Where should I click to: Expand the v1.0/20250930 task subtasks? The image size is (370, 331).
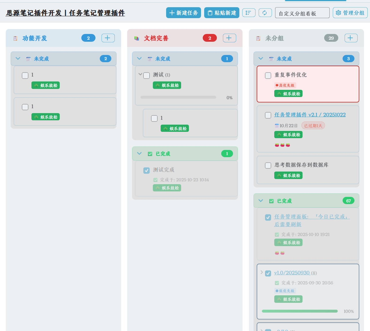point(262,272)
